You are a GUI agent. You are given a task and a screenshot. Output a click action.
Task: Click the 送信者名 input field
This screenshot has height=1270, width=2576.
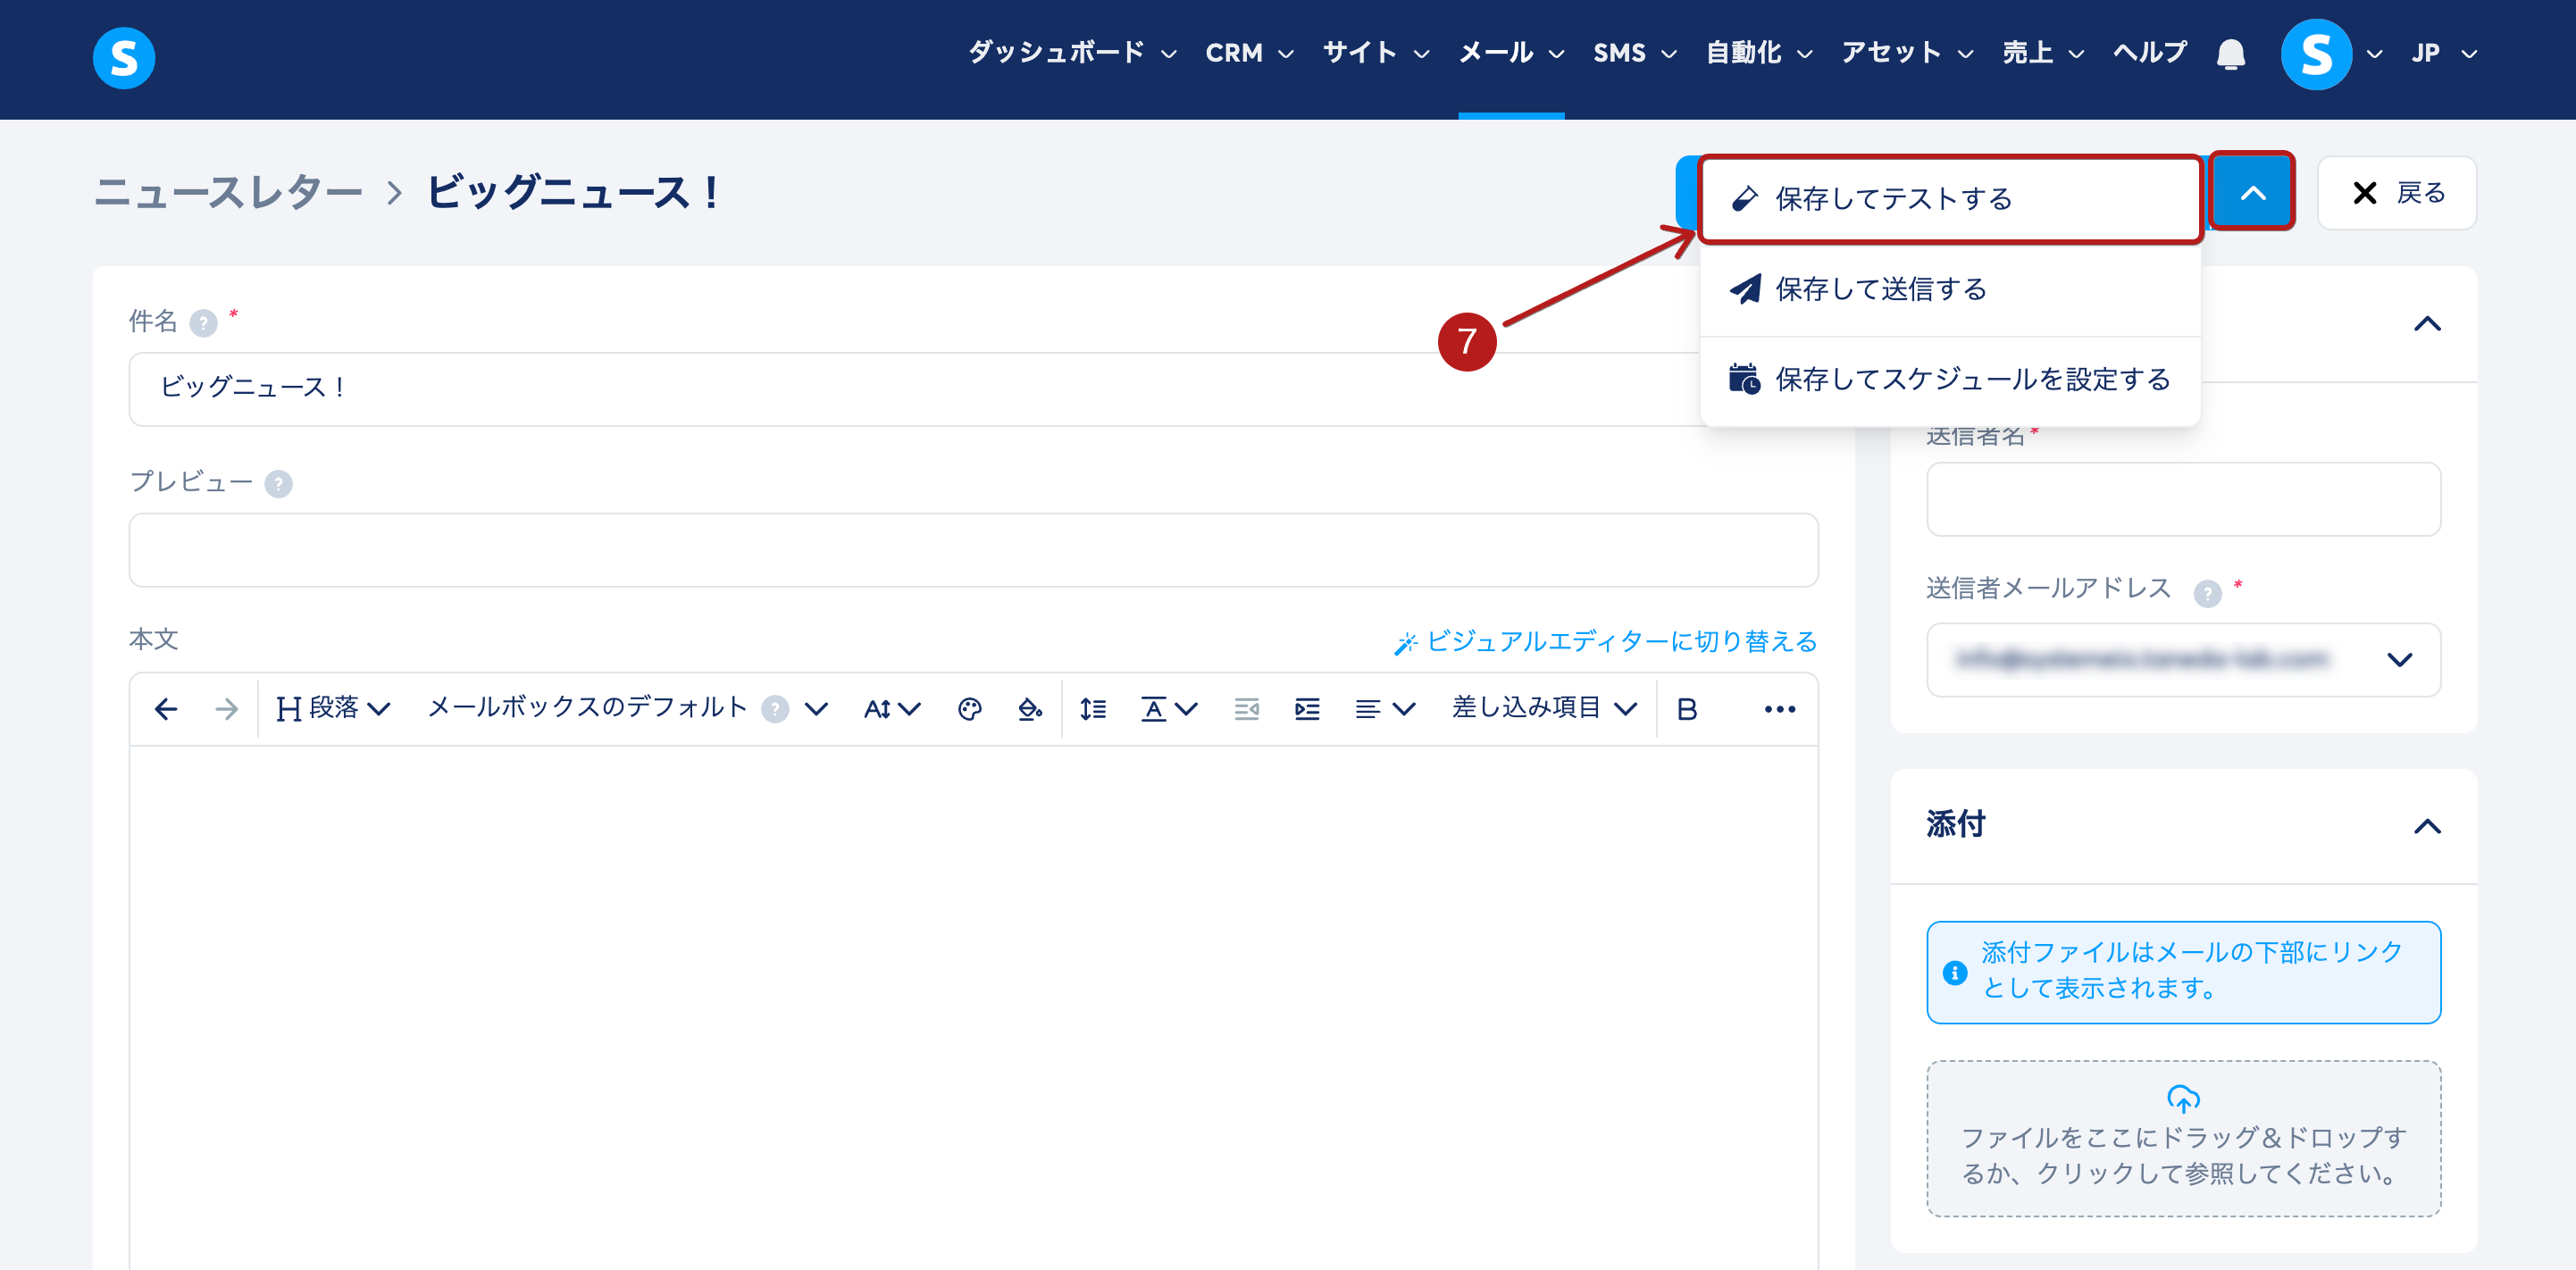point(2183,499)
